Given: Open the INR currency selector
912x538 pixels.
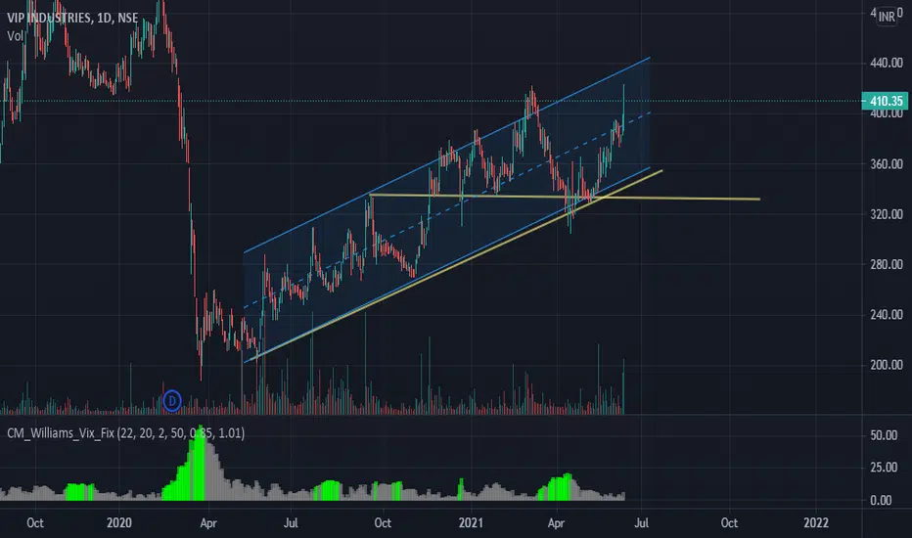Looking at the screenshot, I should 887,17.
